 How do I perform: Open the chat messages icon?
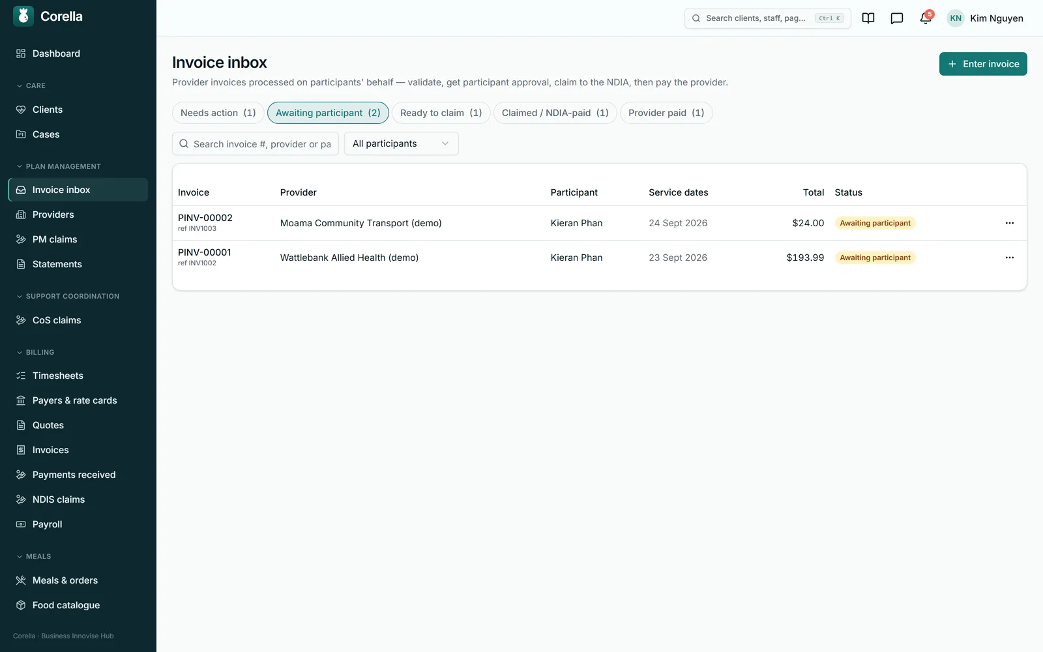pos(897,18)
